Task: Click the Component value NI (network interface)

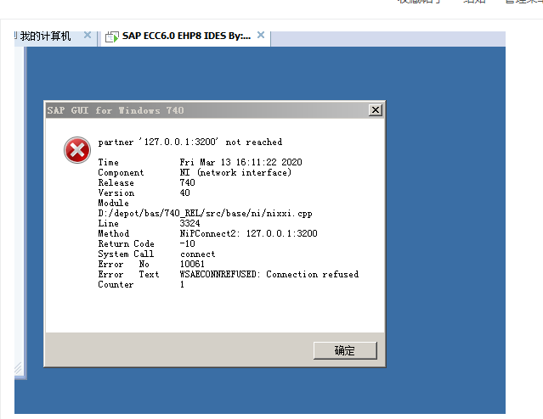Action: [235, 172]
